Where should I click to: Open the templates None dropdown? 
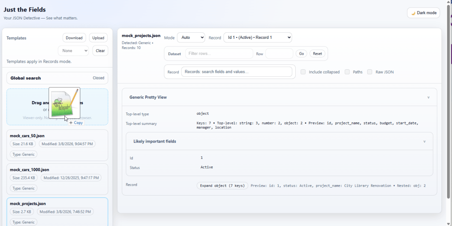point(73,51)
